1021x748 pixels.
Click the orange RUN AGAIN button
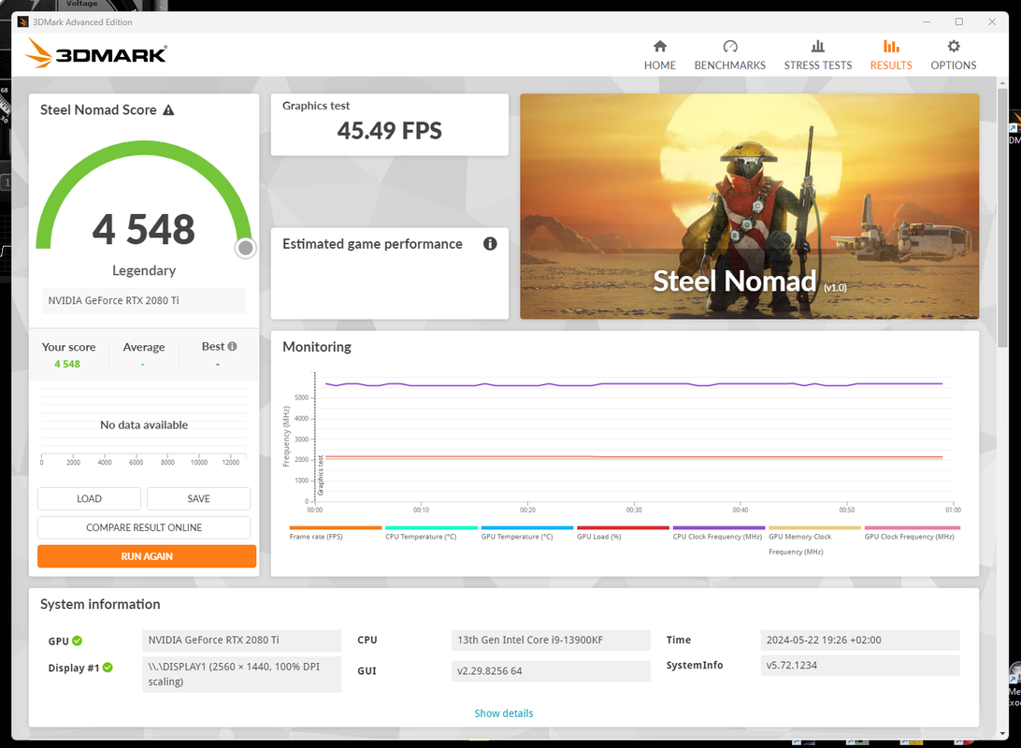pyautogui.click(x=147, y=556)
